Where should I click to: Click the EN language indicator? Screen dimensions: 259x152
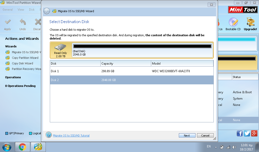pos(209,146)
